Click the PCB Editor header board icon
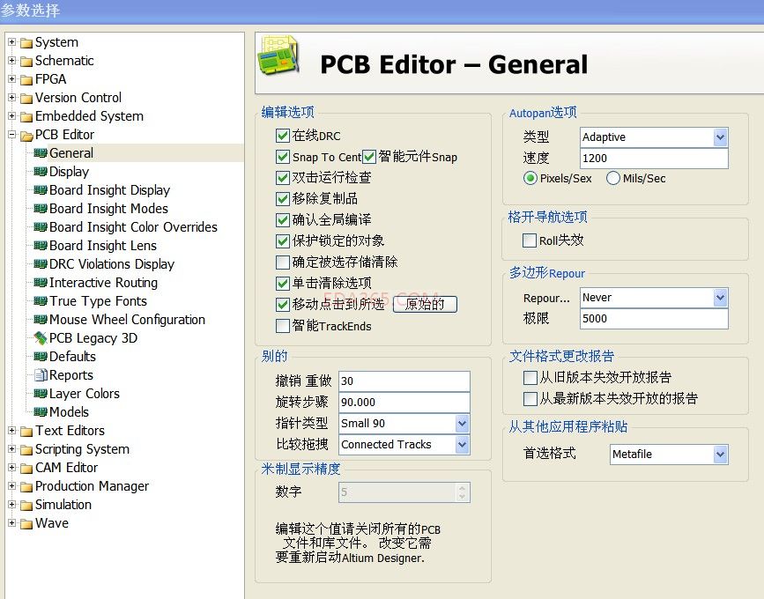Screen dimensions: 764x599 (x=278, y=55)
